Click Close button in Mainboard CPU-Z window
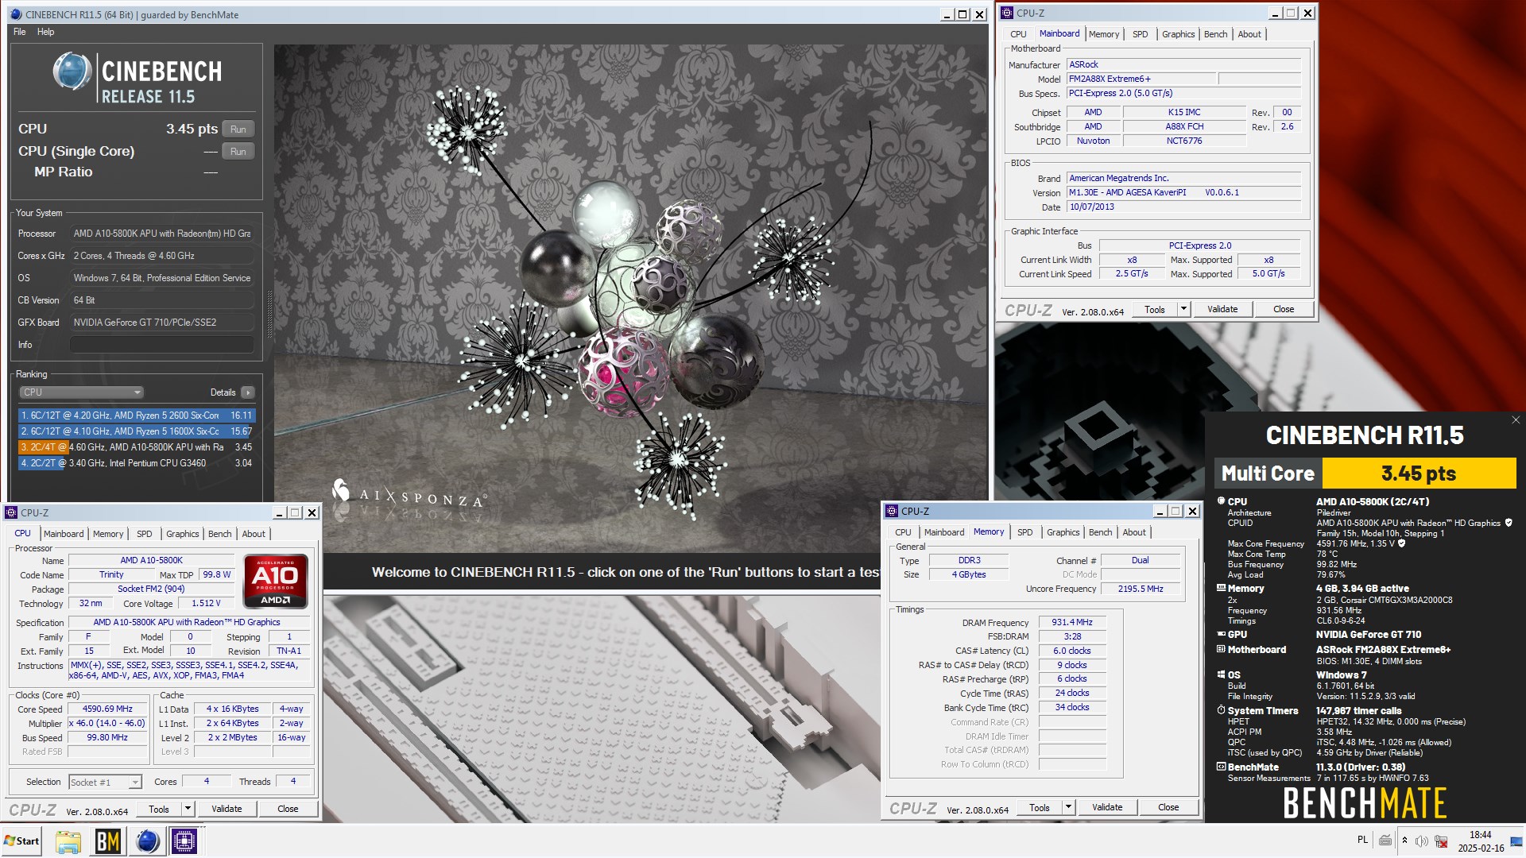This screenshot has height=858, width=1526. (1284, 309)
